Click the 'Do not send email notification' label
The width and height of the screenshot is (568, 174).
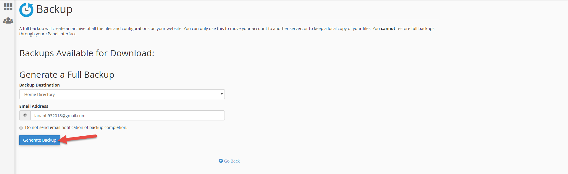coord(76,127)
